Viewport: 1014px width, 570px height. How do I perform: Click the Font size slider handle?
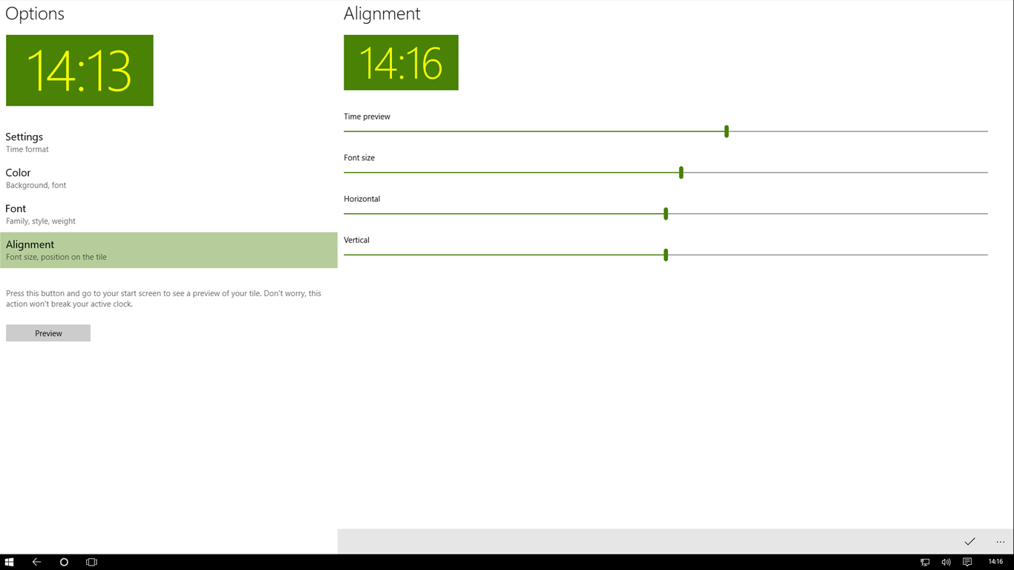(681, 172)
